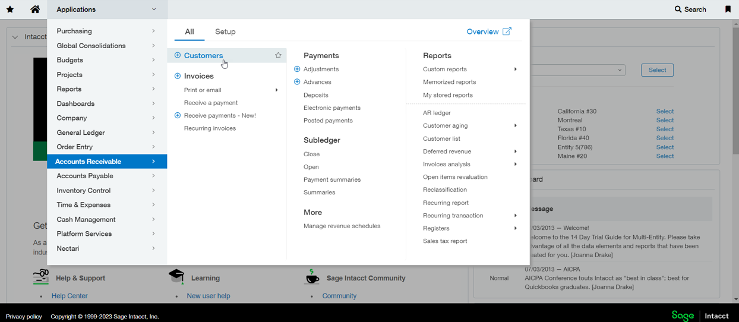Expand the Customer aging submenu
Viewport: 739px width, 322px height.
tap(515, 126)
